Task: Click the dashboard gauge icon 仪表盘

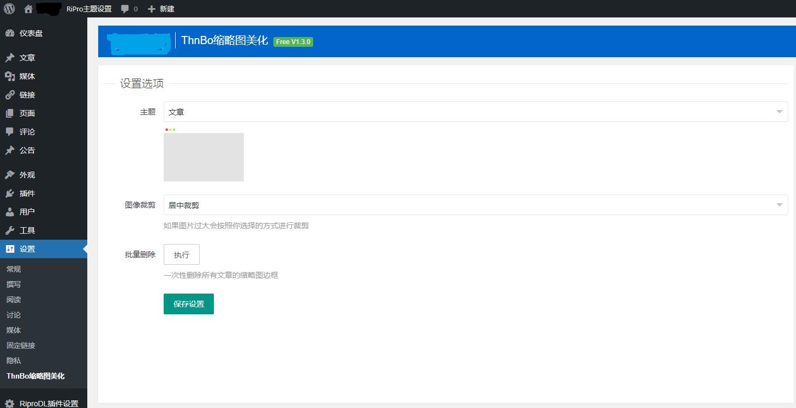Action: pos(10,33)
